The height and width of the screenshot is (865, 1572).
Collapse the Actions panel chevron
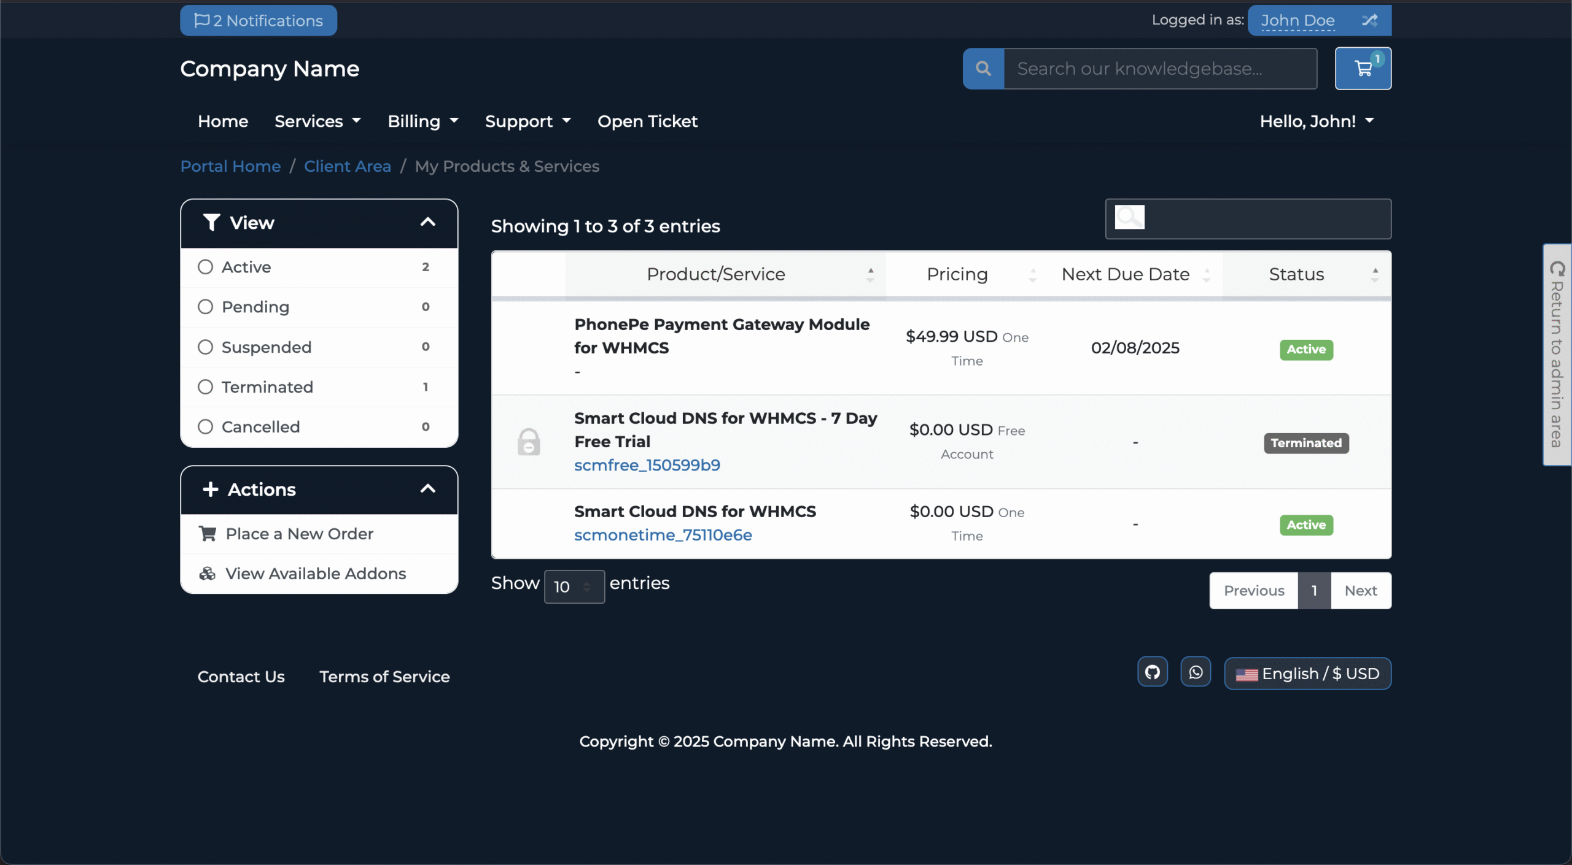pos(428,489)
